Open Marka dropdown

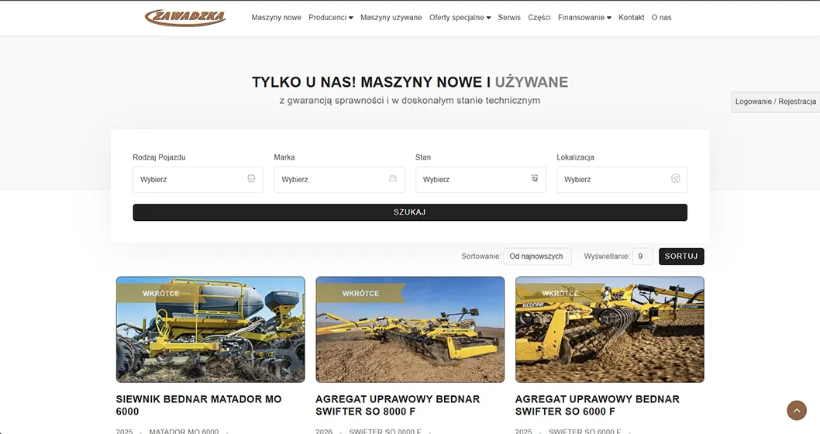339,179
